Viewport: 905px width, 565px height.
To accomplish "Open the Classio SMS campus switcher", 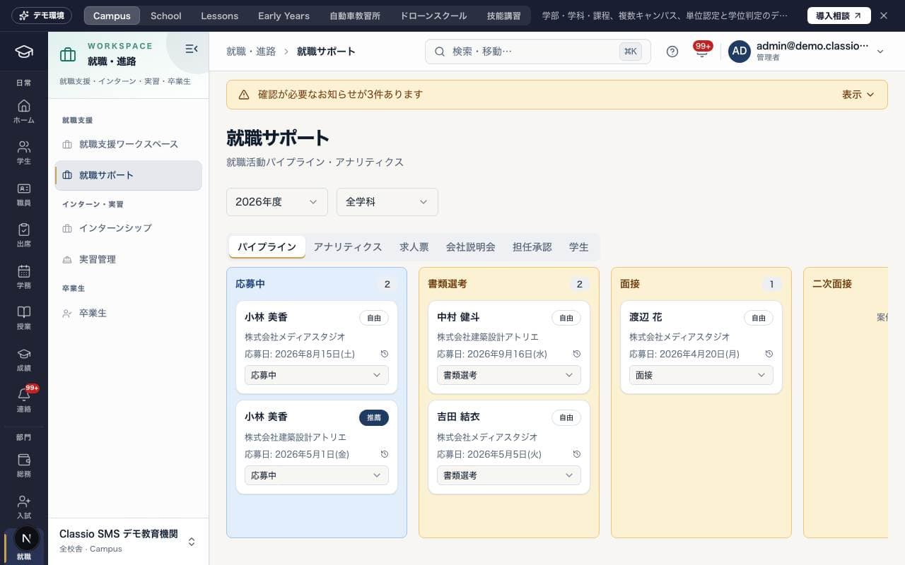I will pyautogui.click(x=128, y=540).
